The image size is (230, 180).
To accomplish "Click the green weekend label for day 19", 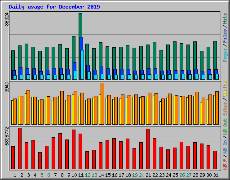I will coord(135,175).
